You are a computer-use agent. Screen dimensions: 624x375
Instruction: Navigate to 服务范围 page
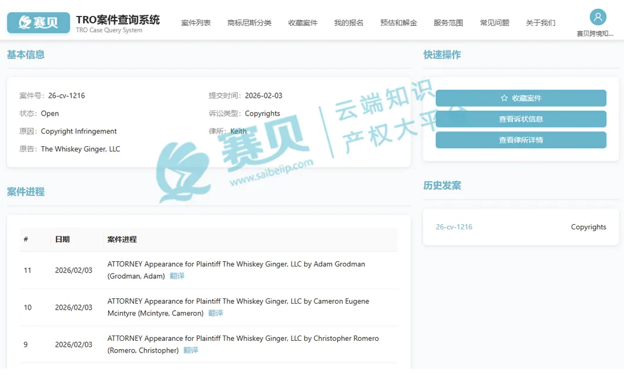coord(448,22)
